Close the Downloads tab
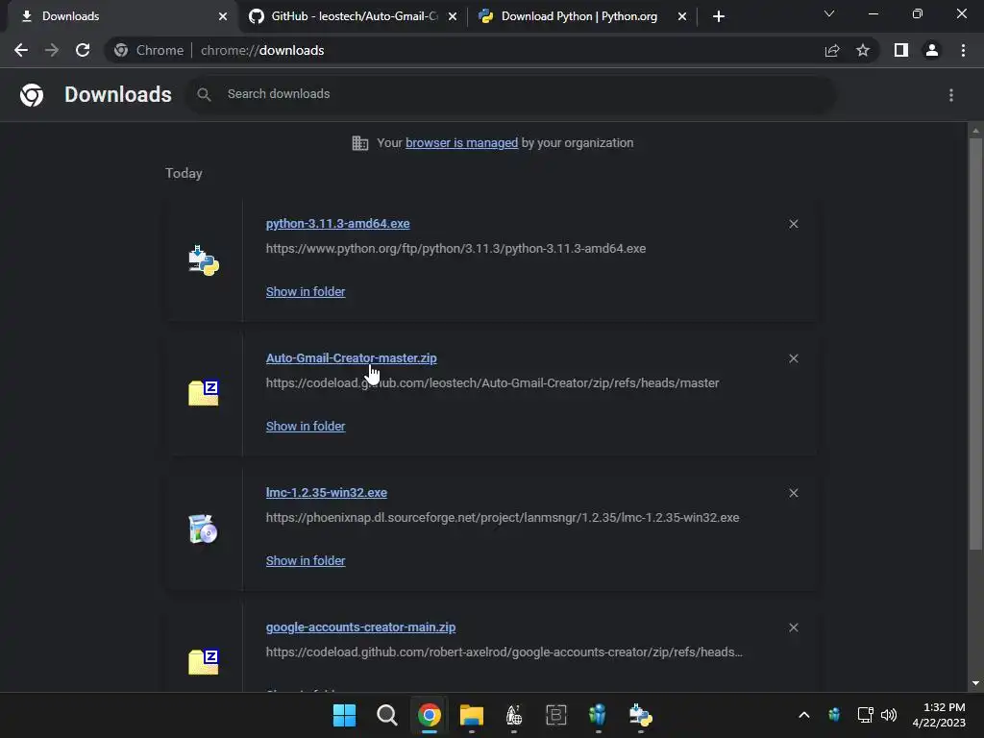 pyautogui.click(x=223, y=16)
